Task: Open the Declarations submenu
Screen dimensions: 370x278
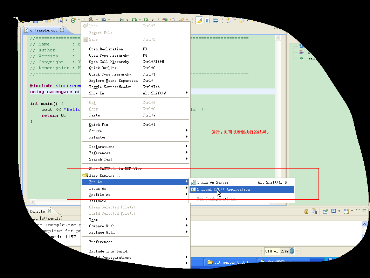Action: (136, 147)
